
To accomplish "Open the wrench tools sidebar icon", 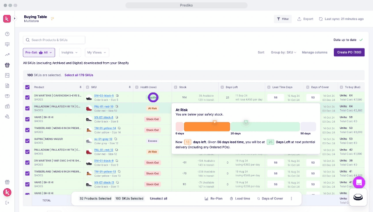I will coord(7,116).
